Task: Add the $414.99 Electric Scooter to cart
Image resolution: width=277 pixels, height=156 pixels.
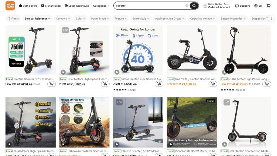Action: point(51,84)
